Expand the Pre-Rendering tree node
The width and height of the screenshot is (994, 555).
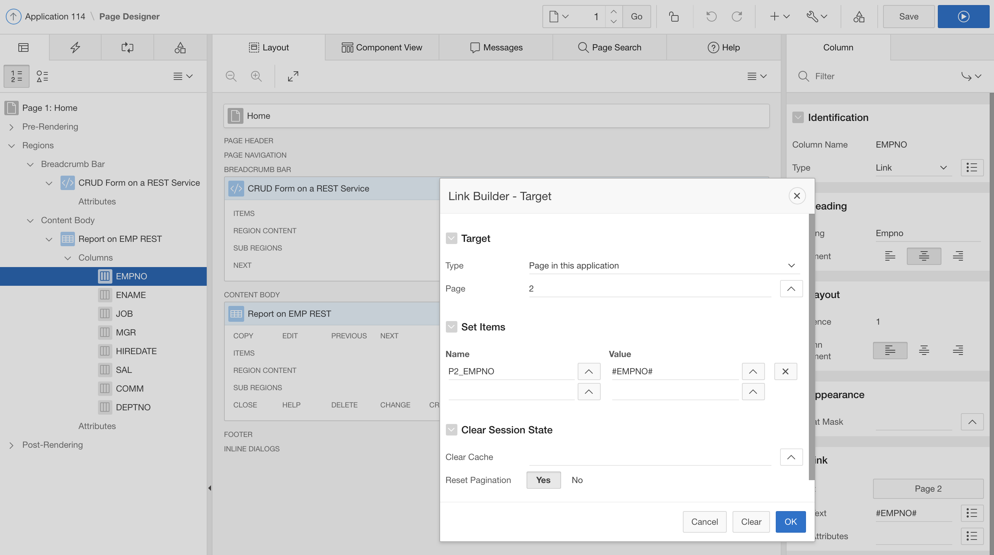[x=12, y=127]
